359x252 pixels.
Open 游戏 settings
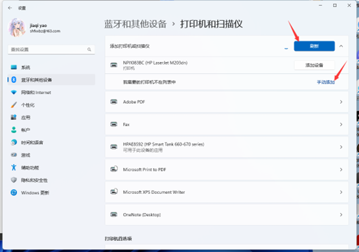pyautogui.click(x=51, y=155)
